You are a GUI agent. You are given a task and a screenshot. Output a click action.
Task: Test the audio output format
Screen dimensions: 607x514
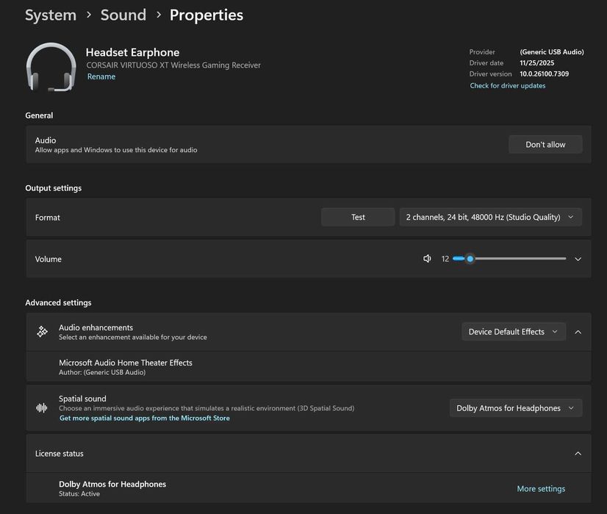point(358,217)
